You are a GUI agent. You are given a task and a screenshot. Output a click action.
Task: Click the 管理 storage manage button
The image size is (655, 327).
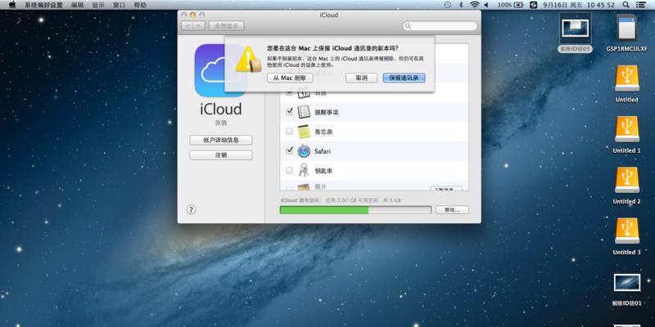point(452,210)
